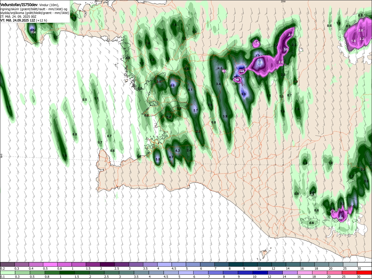This screenshot has width=372, height=279.
Task: Click the 1.4 snow value on map
Action: pyautogui.click(x=256, y=43)
